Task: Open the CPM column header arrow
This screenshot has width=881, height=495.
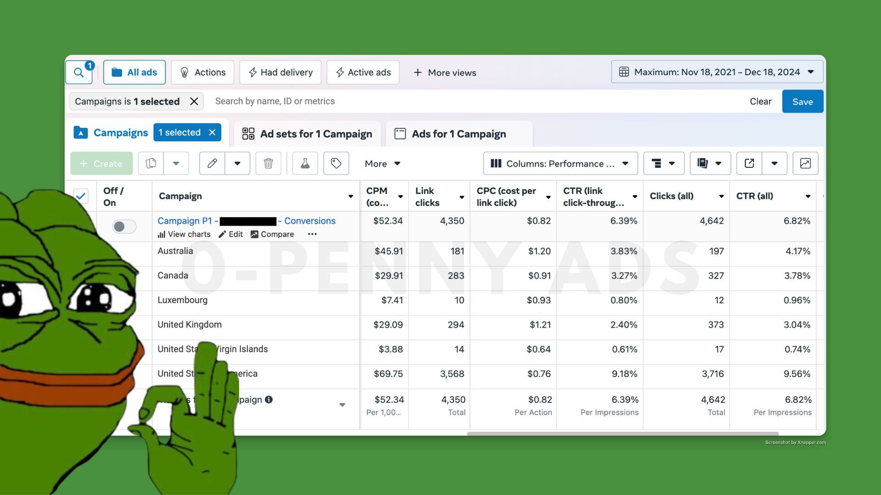Action: (400, 197)
